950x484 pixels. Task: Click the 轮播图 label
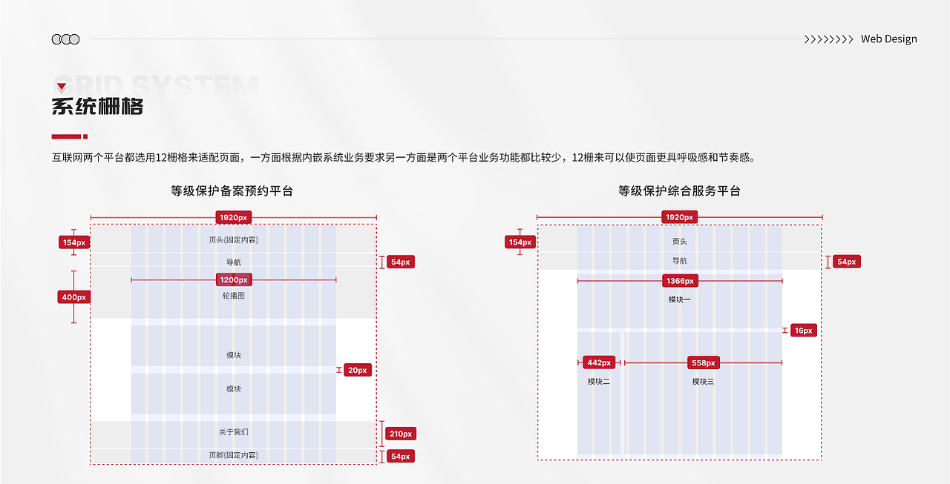[x=234, y=296]
